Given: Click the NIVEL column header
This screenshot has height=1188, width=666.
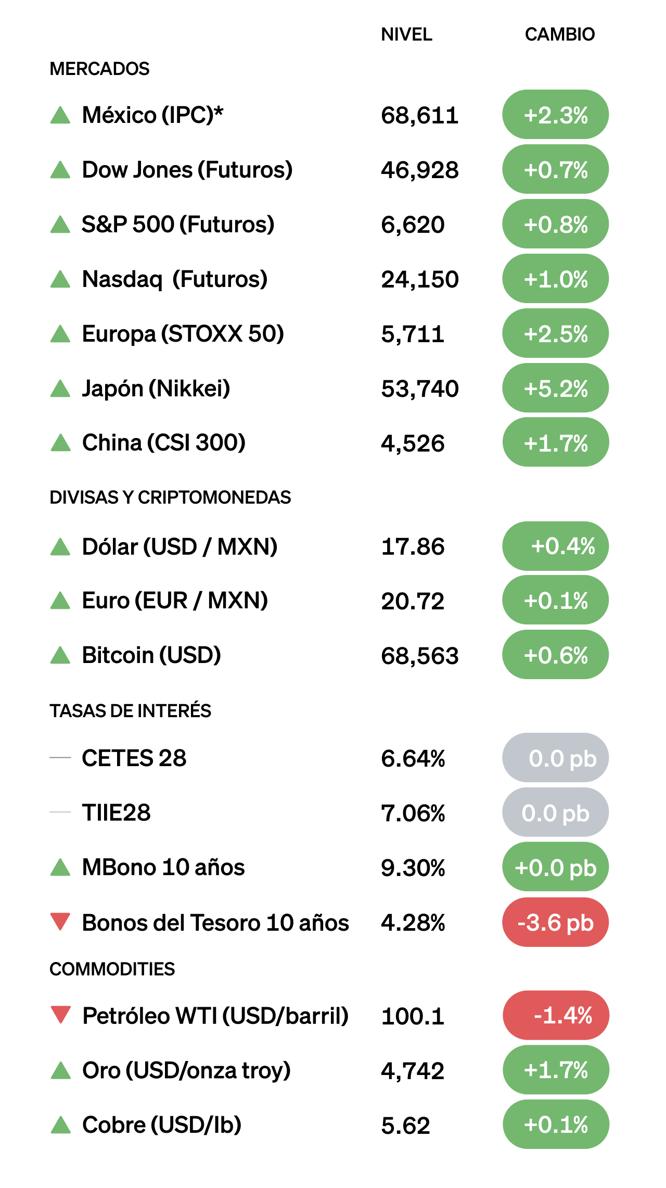Looking at the screenshot, I should 406,34.
